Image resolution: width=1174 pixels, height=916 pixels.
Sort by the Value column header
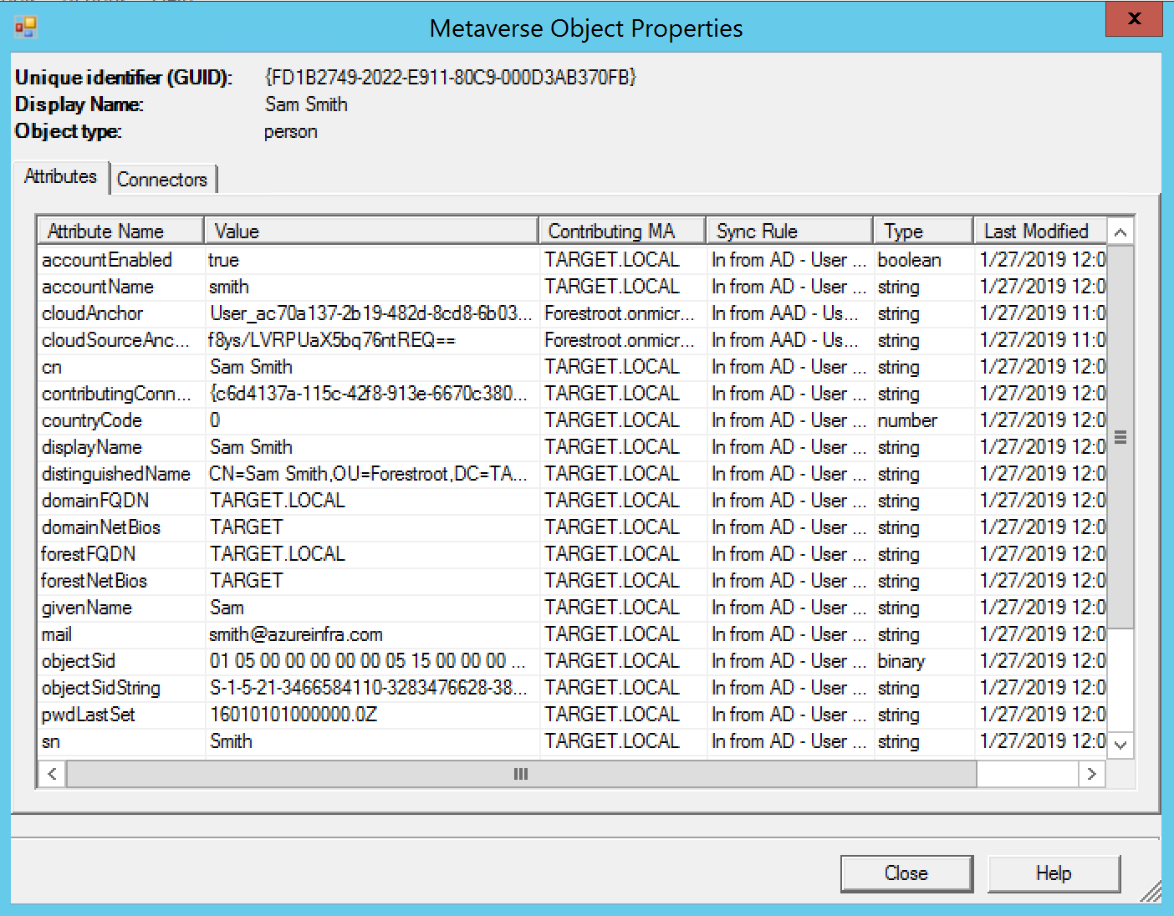click(371, 231)
